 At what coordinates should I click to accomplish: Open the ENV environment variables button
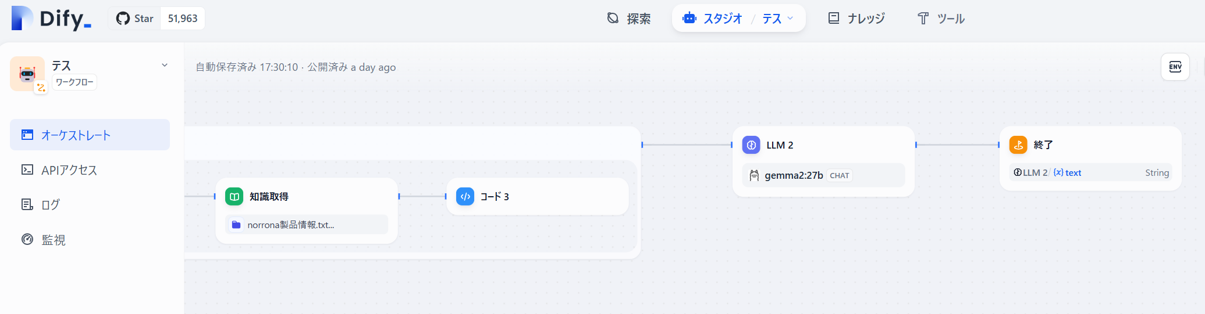click(1175, 67)
